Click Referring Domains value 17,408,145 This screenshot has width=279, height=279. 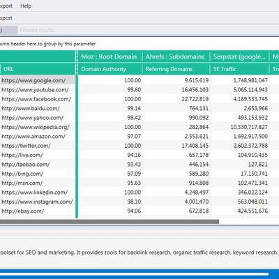[195, 146]
